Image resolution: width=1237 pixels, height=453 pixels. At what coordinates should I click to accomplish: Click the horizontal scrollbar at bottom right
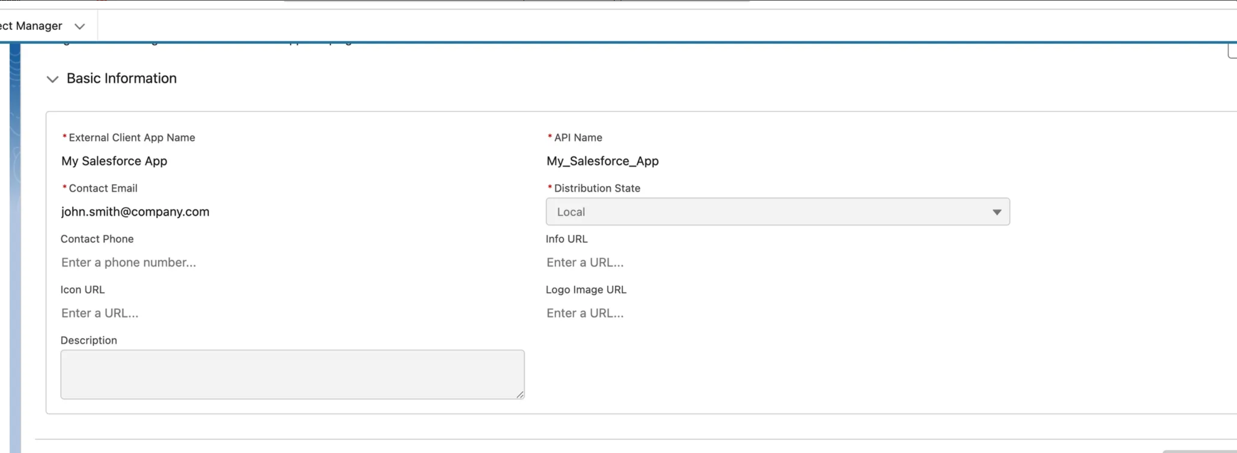click(1200, 451)
